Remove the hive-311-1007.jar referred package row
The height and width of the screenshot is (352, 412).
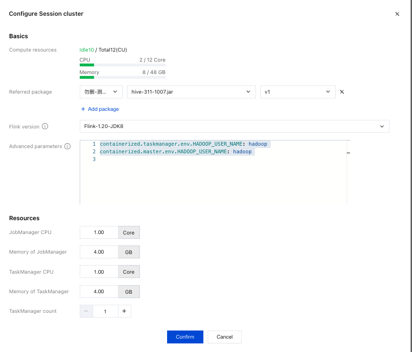coord(342,92)
